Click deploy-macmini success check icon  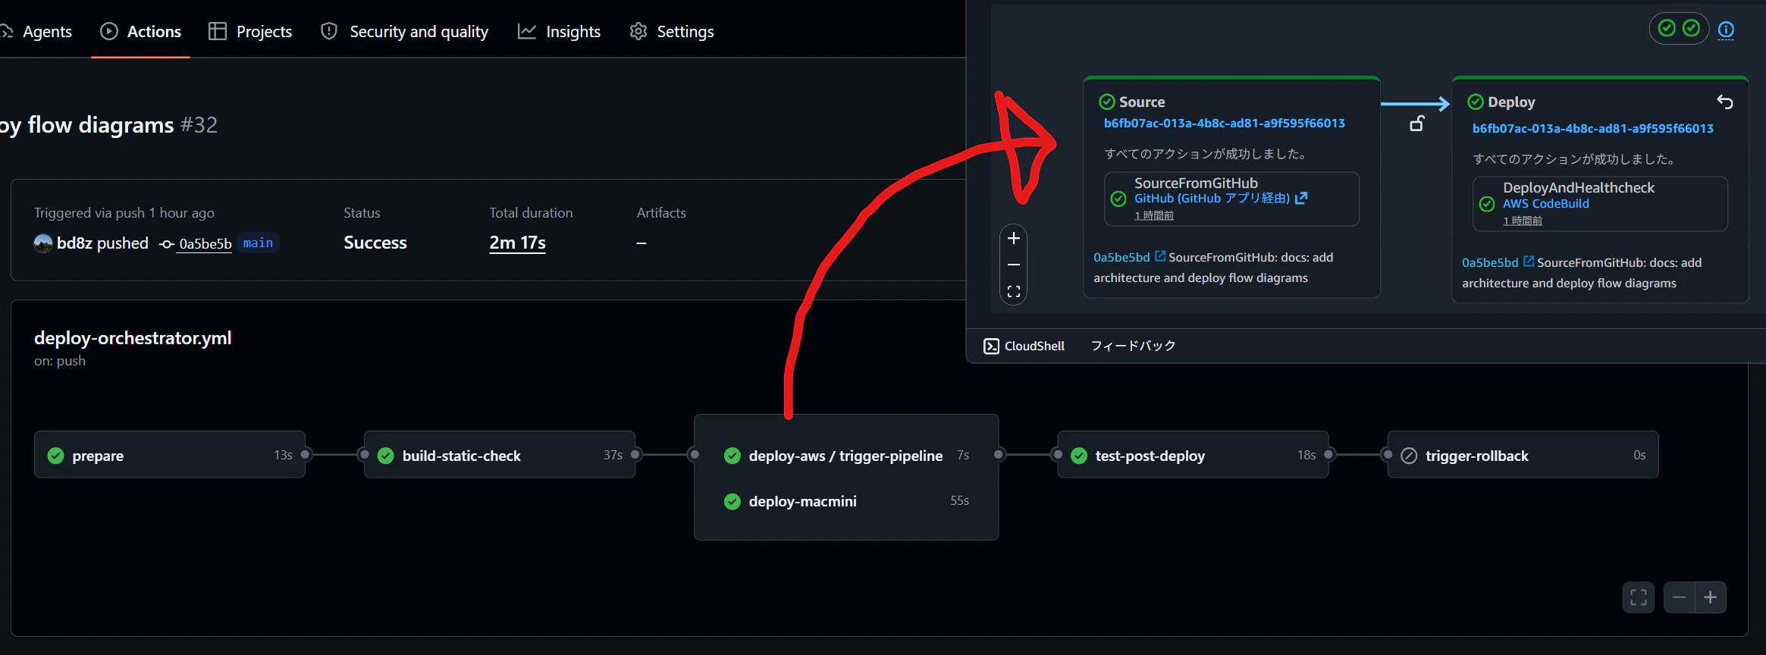pos(732,502)
